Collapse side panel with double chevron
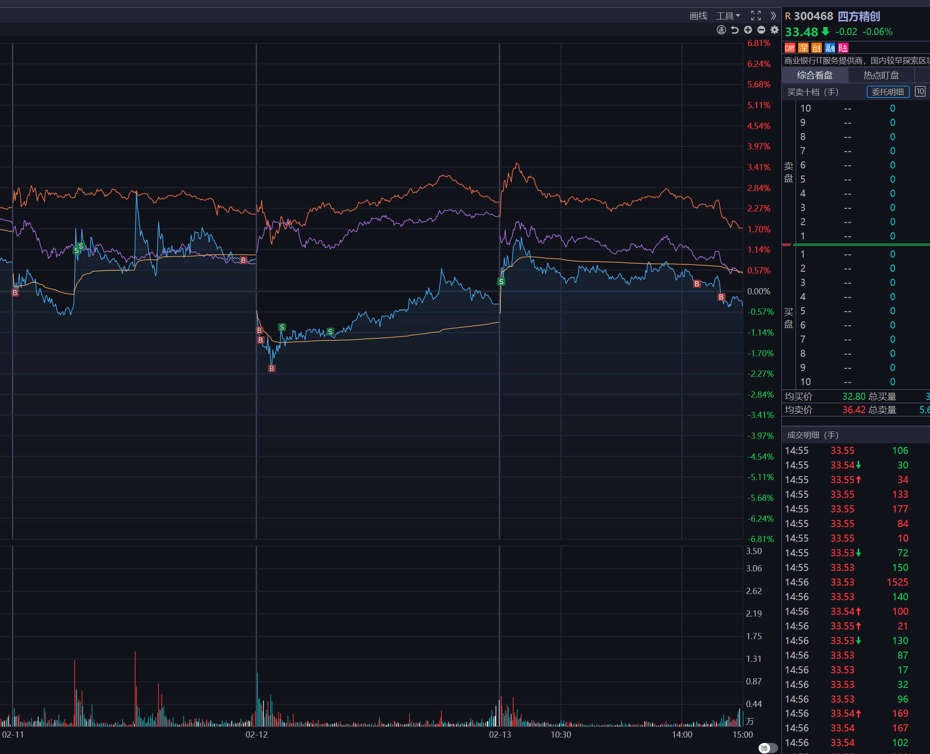 (773, 16)
